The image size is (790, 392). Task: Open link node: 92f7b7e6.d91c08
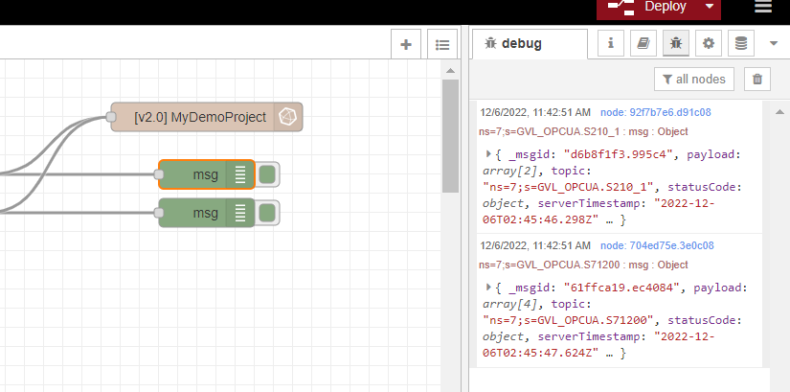(x=656, y=112)
